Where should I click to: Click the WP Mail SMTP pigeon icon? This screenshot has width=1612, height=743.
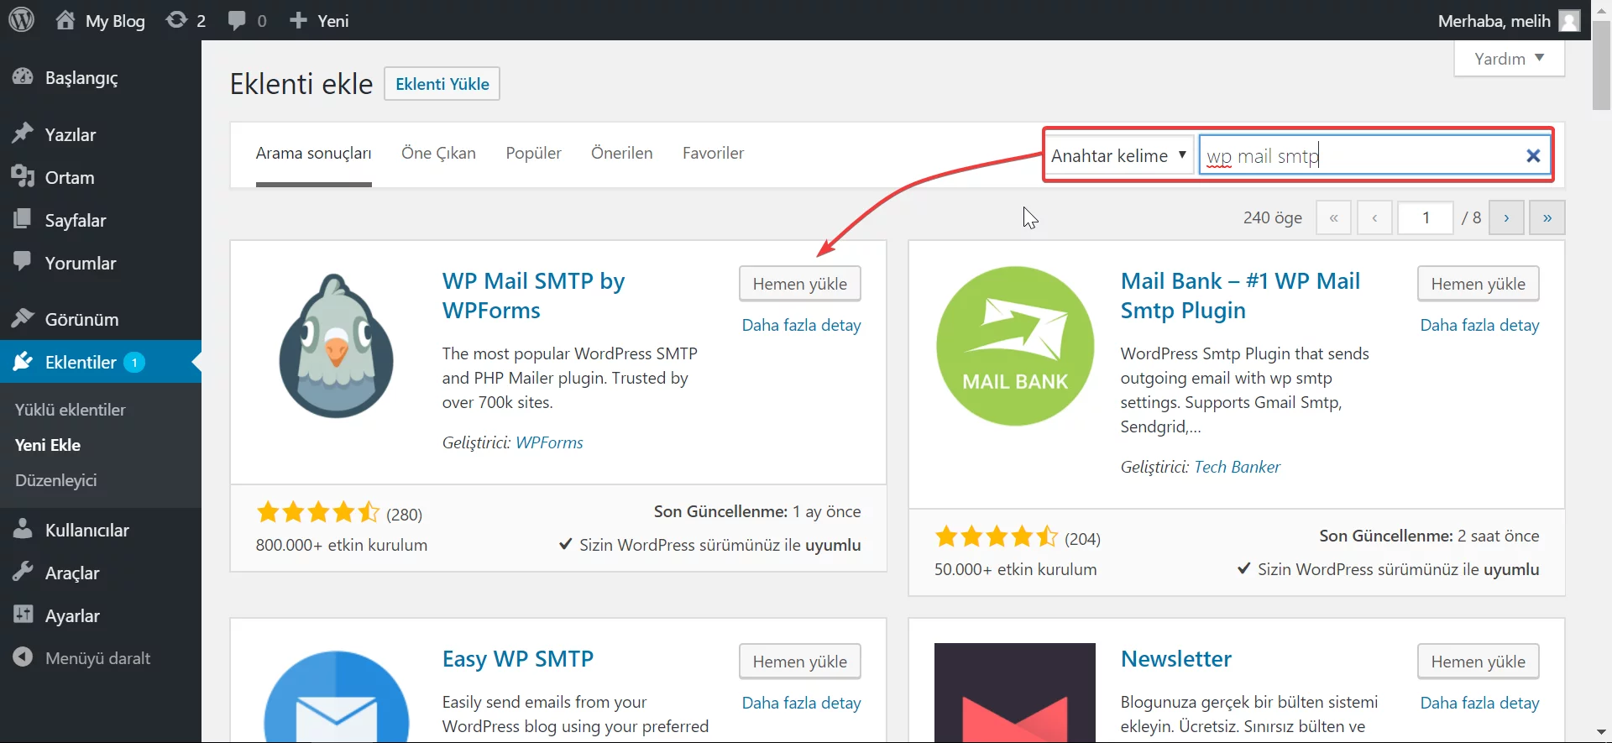[336, 346]
